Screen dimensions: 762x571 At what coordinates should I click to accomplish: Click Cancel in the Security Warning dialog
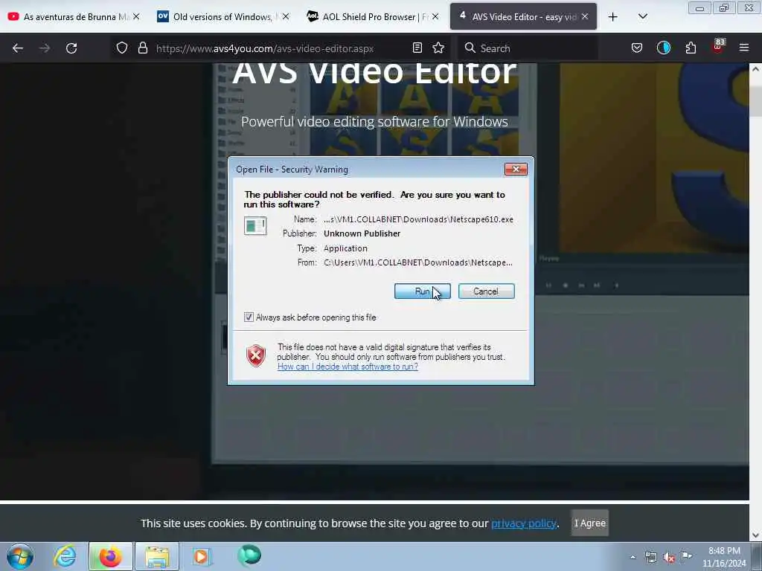pyautogui.click(x=486, y=291)
